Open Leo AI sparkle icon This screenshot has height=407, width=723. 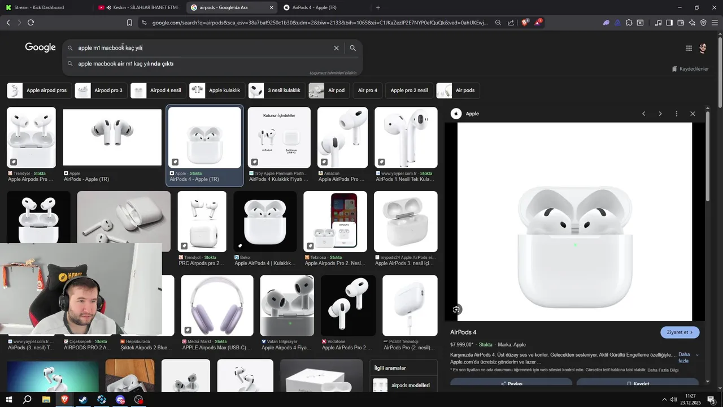coord(692,23)
